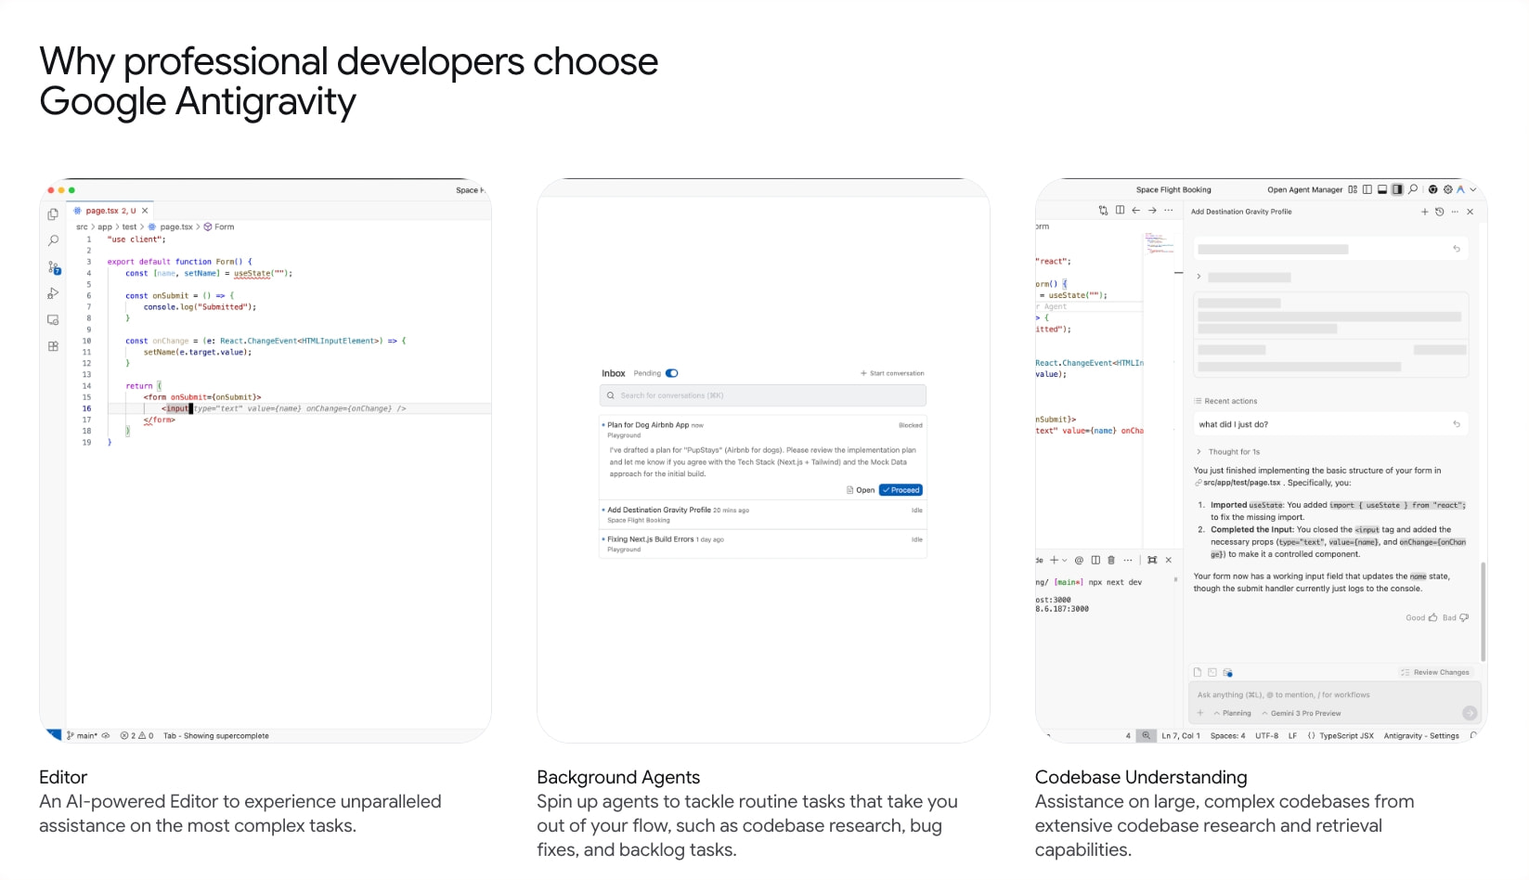Image resolution: width=1529 pixels, height=880 pixels.
Task: Open the agent panel more options menu
Action: coord(1455,212)
